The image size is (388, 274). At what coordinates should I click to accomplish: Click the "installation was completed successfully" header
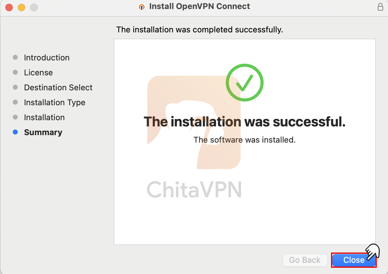pos(200,30)
